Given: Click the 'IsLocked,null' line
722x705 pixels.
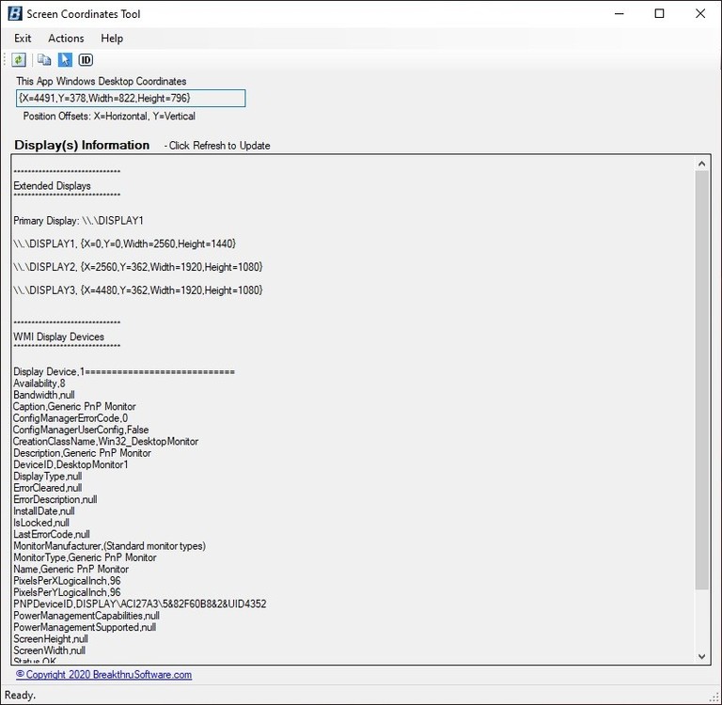Looking at the screenshot, I should (x=41, y=523).
